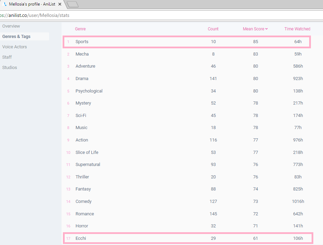This screenshot has width=323, height=245.
Task: Click the Adventure genre entry
Action: pyautogui.click(x=85, y=66)
